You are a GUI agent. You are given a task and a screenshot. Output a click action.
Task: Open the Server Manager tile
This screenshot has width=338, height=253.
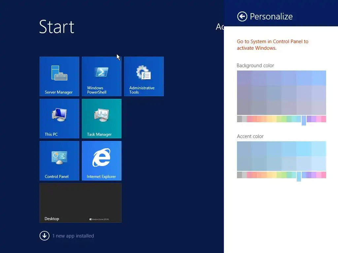pyautogui.click(x=59, y=76)
